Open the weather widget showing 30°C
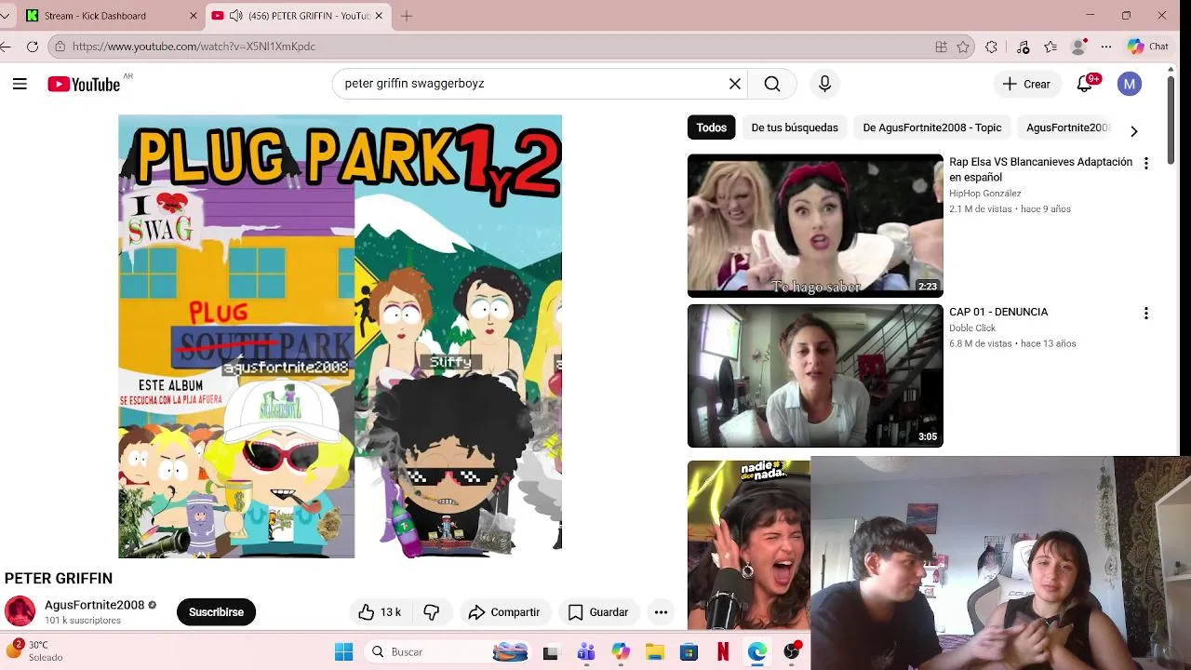This screenshot has height=670, width=1191. point(35,650)
